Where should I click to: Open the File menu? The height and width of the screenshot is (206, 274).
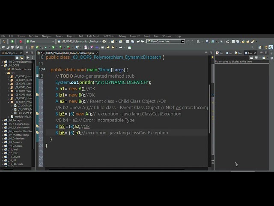pos(3,36)
